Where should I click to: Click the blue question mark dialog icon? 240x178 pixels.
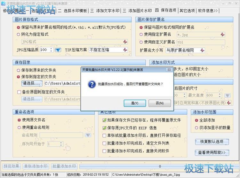tap(92, 84)
